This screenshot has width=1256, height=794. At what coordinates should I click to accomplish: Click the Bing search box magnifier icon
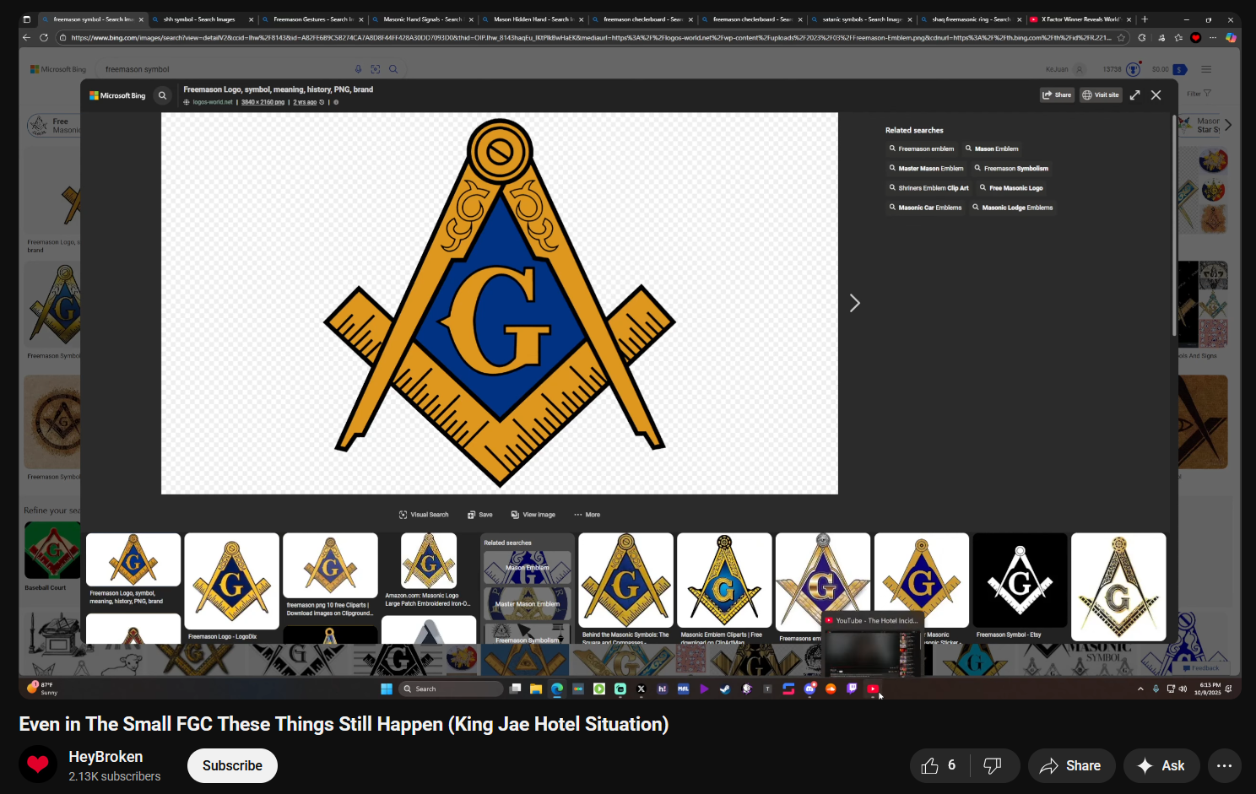coord(393,69)
